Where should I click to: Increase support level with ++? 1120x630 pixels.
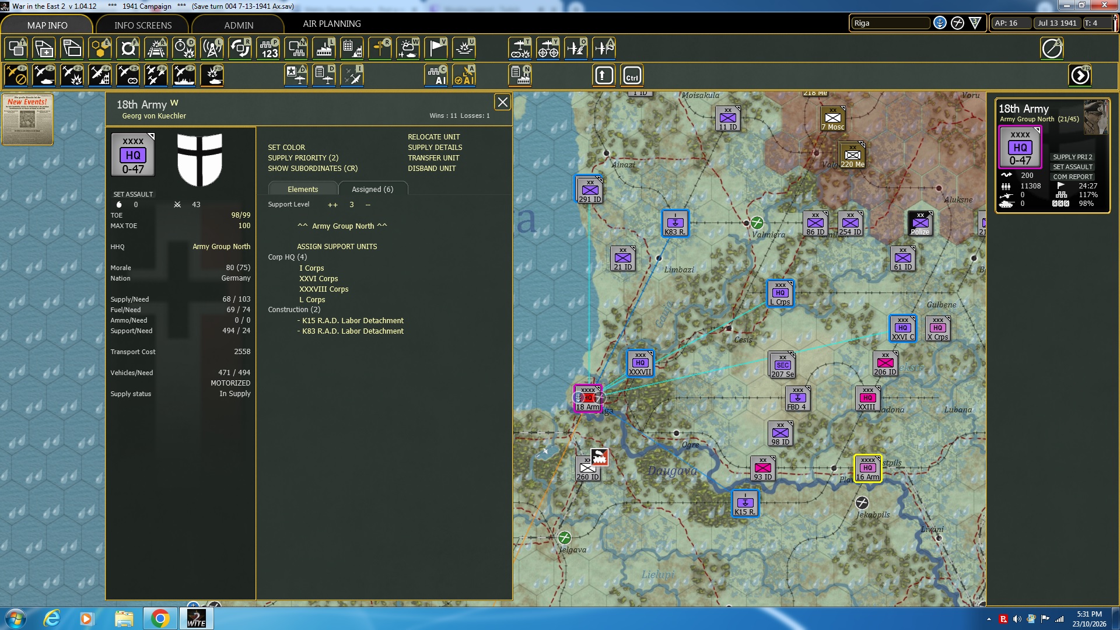pyautogui.click(x=332, y=205)
